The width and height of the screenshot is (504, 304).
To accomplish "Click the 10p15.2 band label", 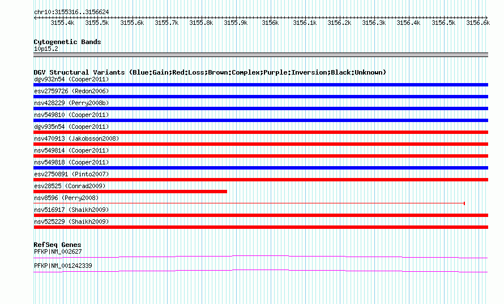I will click(46, 49).
